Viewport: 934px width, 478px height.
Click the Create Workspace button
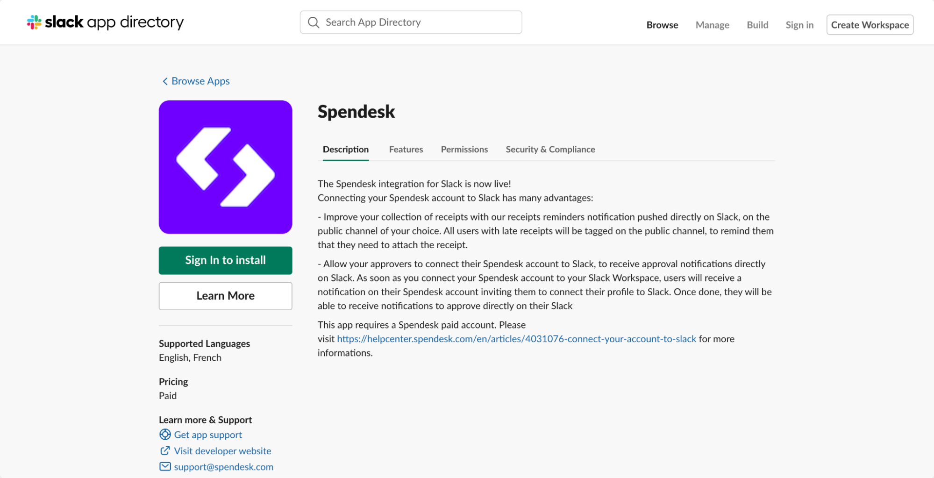[870, 25]
